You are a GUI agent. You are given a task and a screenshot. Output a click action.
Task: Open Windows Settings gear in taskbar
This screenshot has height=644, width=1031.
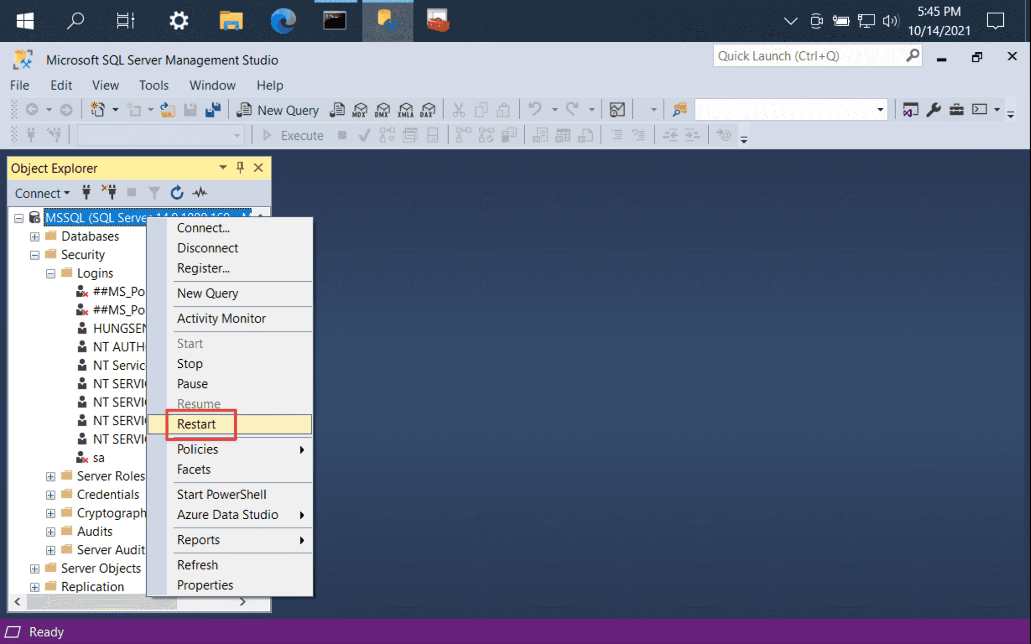point(178,21)
